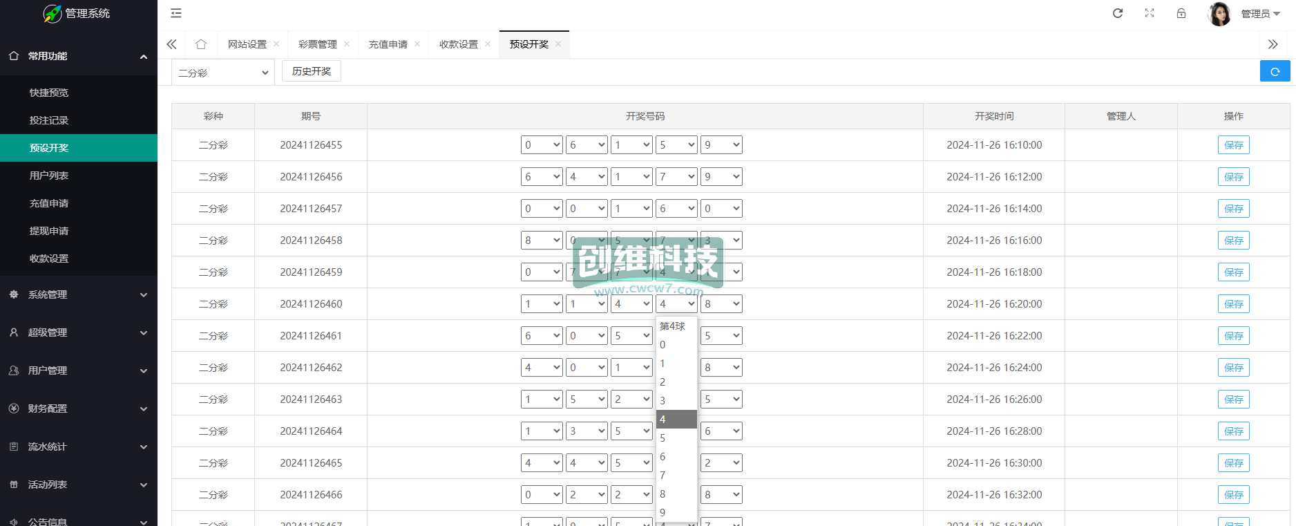Open second ball dropdown in row 20241126460
The image size is (1296, 526).
pyautogui.click(x=587, y=304)
